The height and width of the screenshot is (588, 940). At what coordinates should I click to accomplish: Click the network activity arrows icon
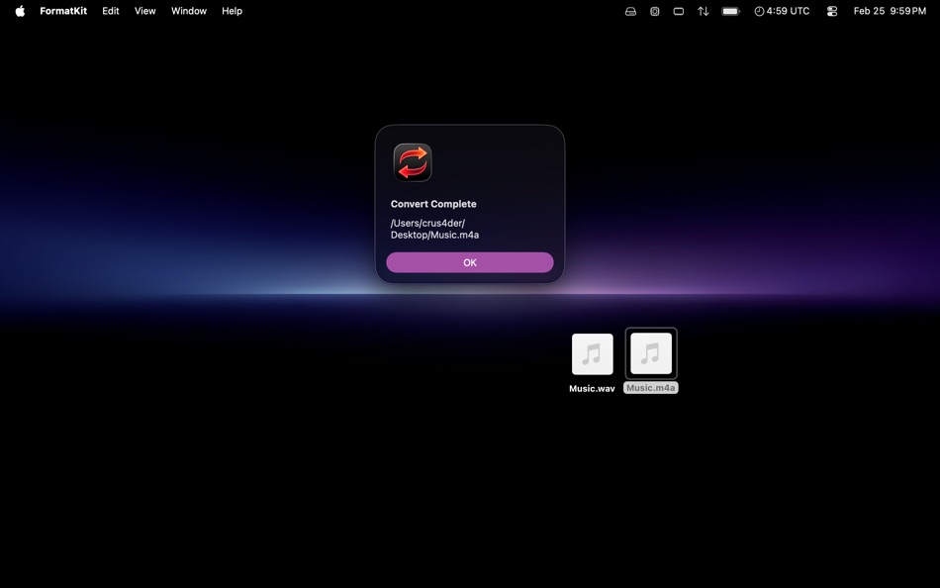(703, 11)
